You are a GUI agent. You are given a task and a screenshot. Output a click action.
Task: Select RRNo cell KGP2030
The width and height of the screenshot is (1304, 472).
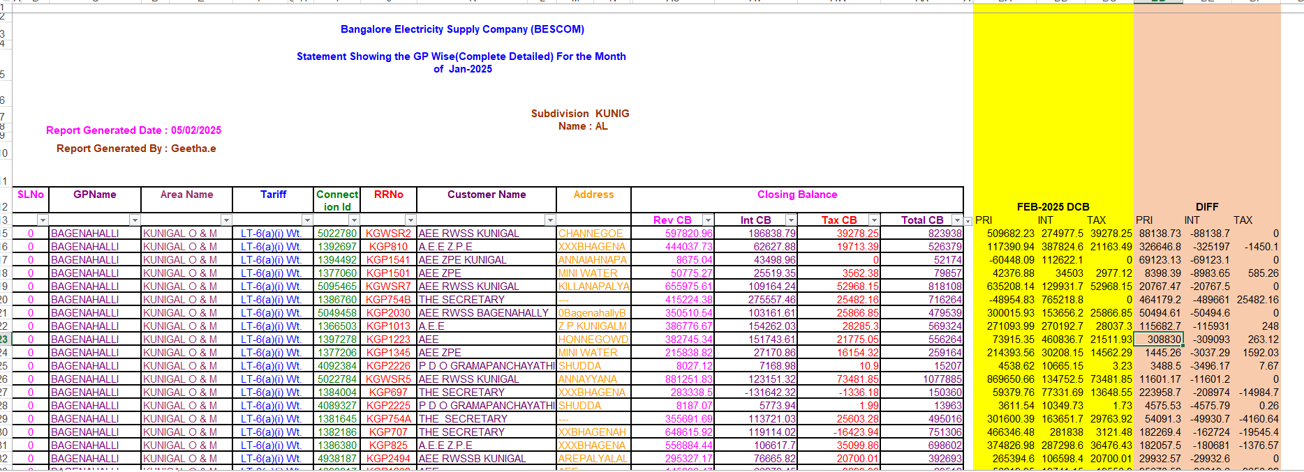coord(389,313)
